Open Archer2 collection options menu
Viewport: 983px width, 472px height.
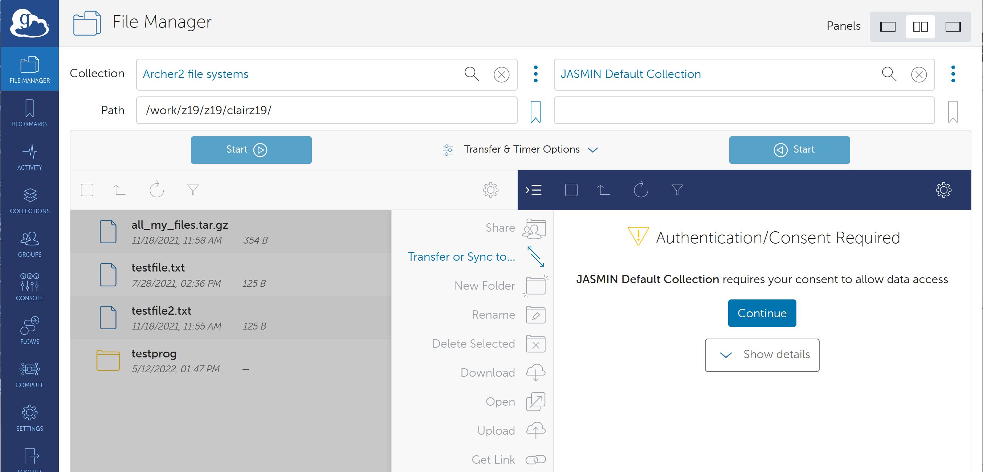pyautogui.click(x=536, y=74)
